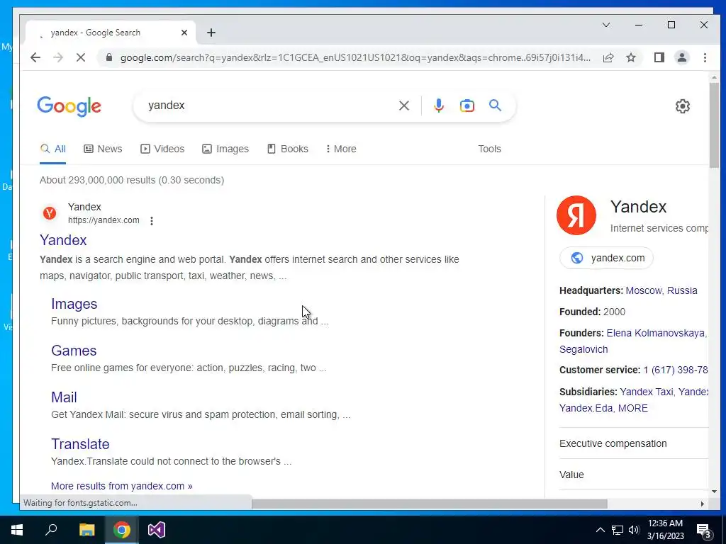Open the Elena Kolmanovskaya founder link

click(x=656, y=333)
